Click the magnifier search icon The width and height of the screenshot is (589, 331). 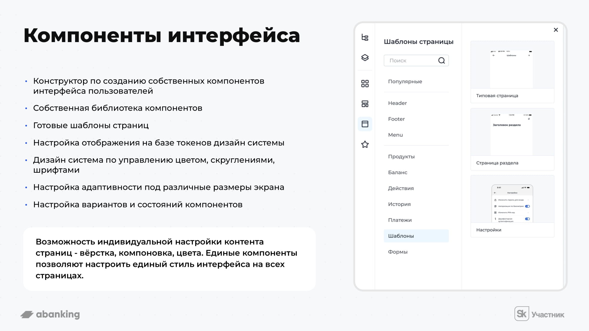pos(441,61)
